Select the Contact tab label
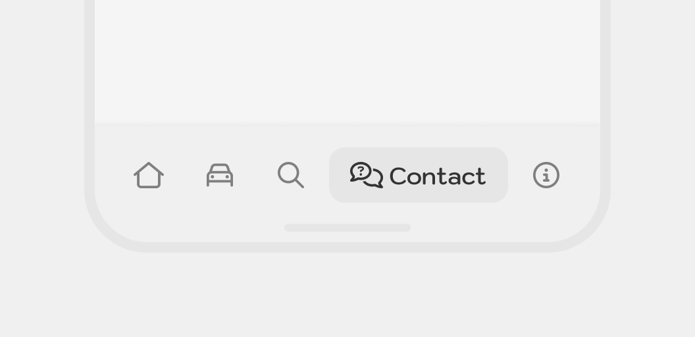 (x=438, y=176)
